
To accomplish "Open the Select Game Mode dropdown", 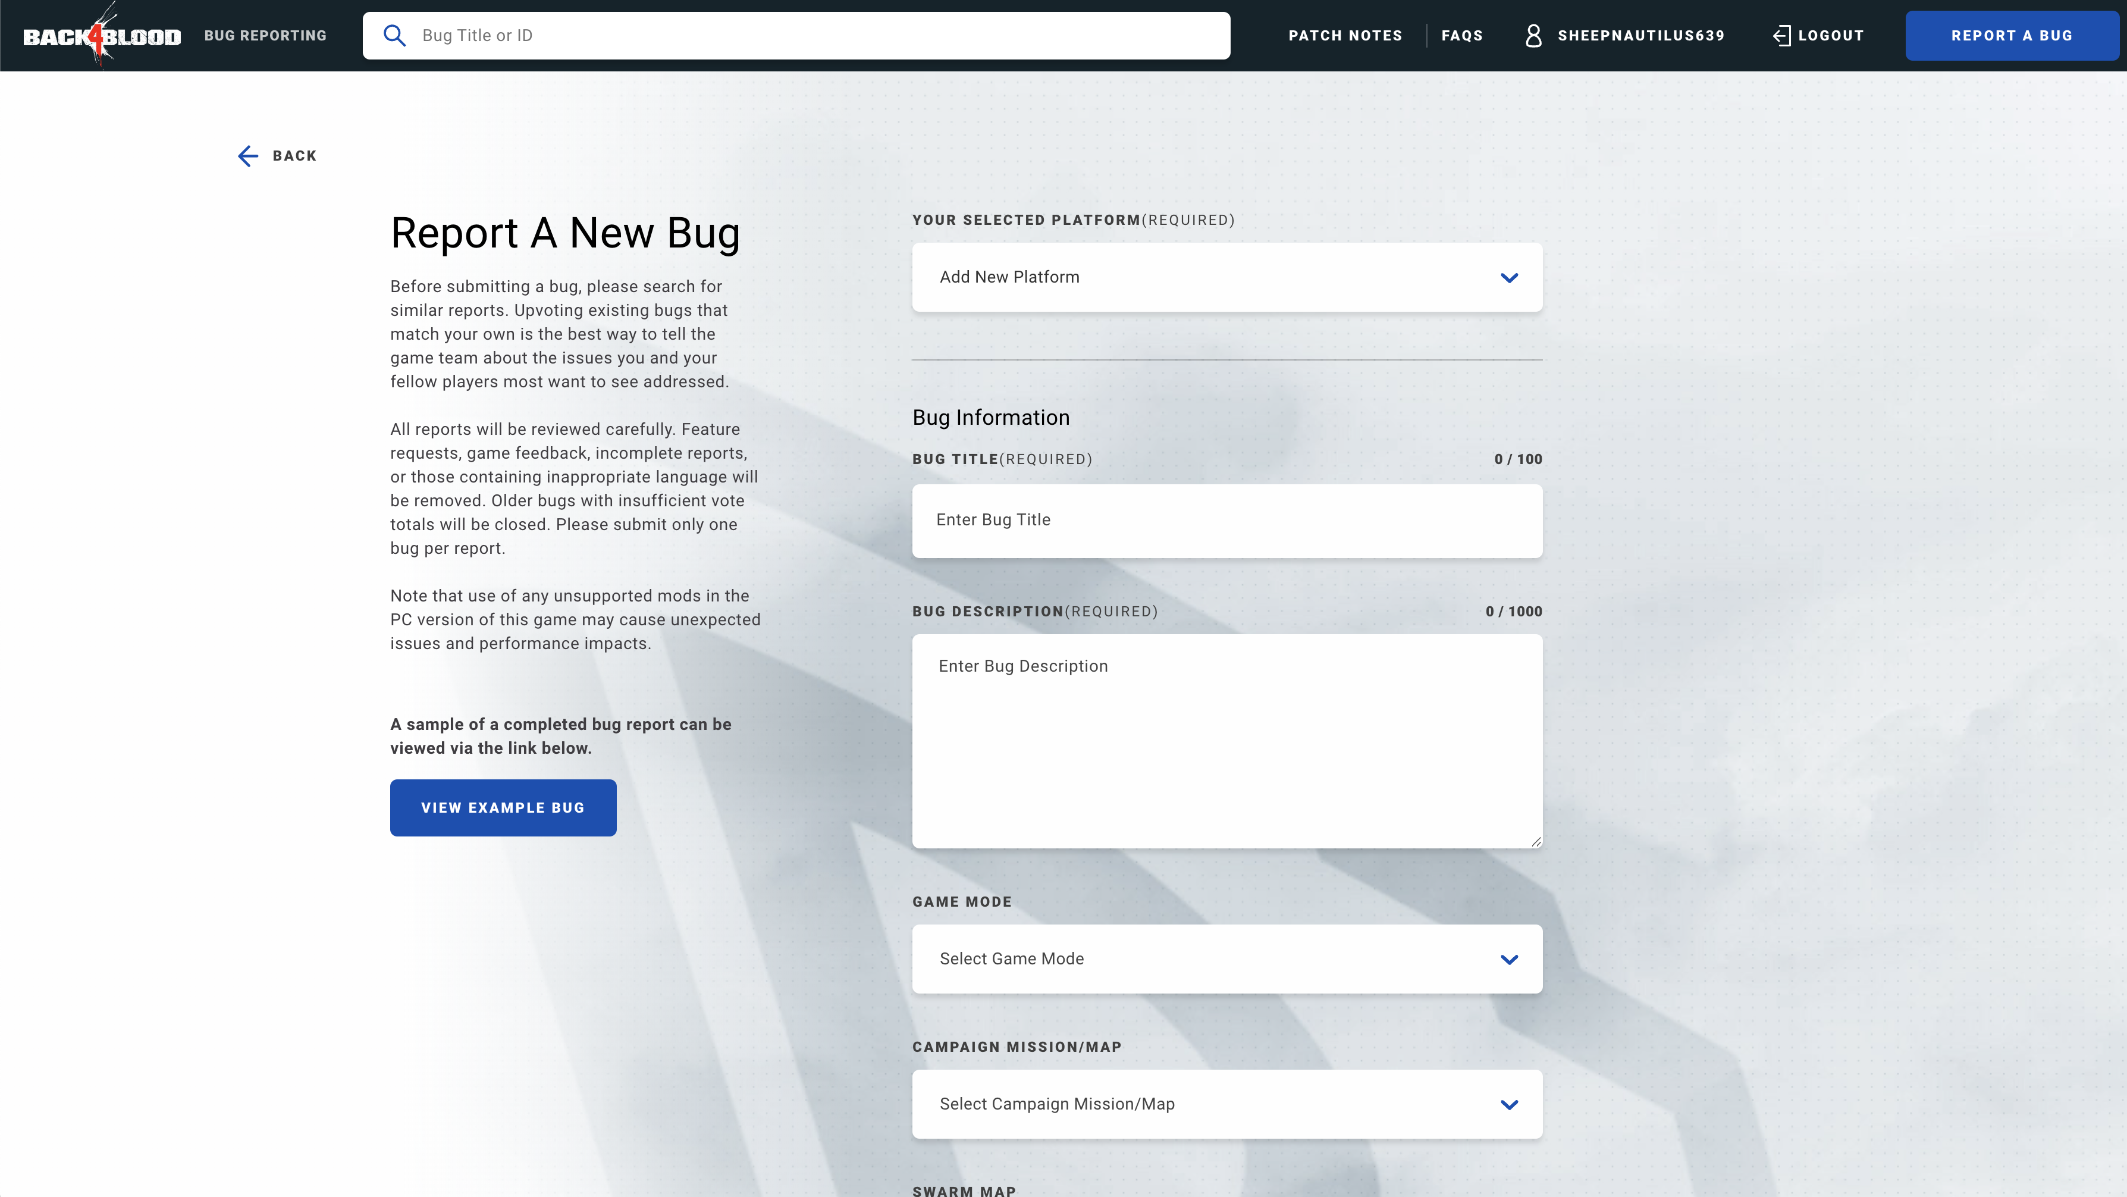I will point(1227,959).
